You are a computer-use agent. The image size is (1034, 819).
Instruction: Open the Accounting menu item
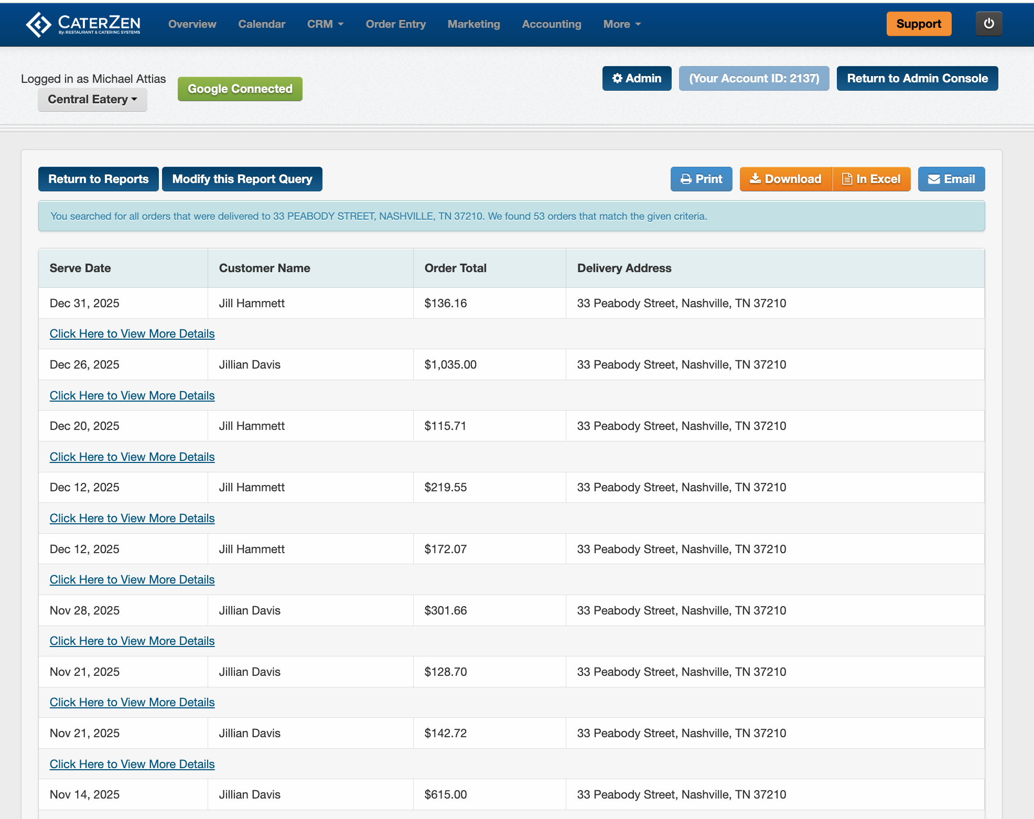pyautogui.click(x=551, y=24)
